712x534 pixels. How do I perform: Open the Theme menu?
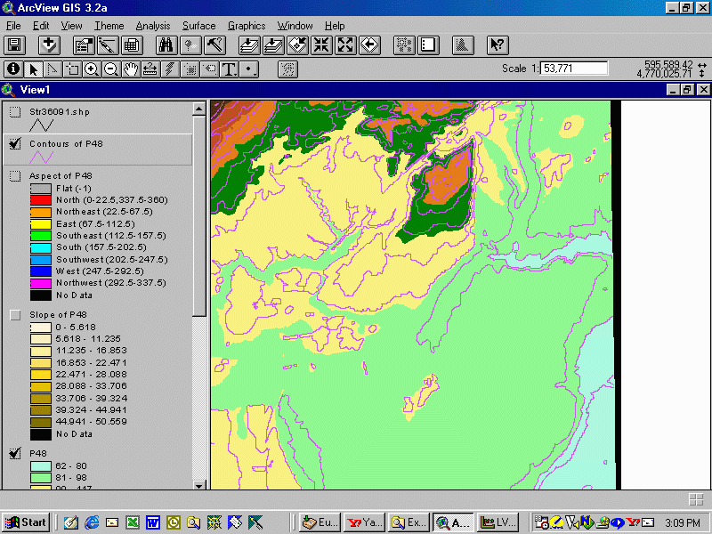tap(109, 26)
